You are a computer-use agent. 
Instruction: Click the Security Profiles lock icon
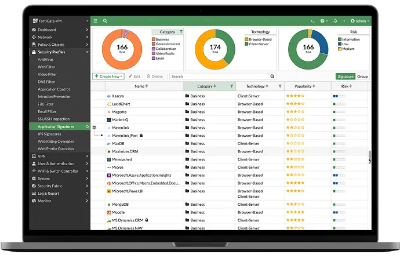[34, 52]
